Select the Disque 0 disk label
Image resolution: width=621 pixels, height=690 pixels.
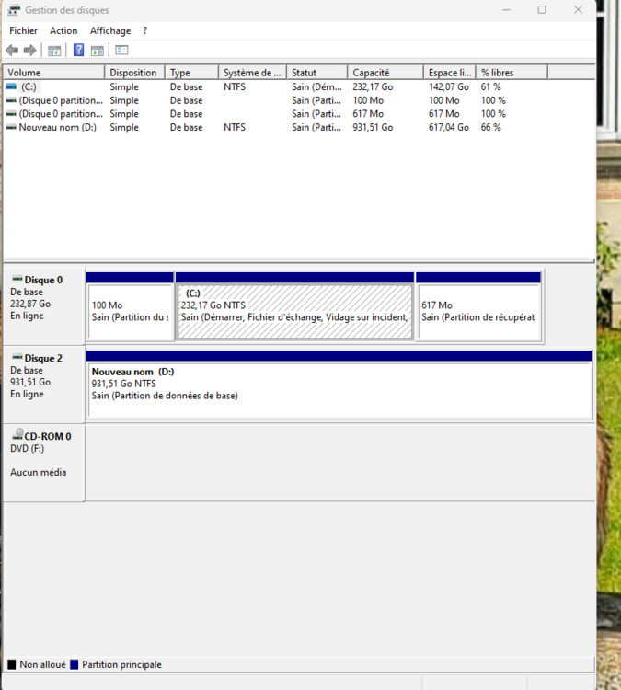pyautogui.click(x=42, y=280)
